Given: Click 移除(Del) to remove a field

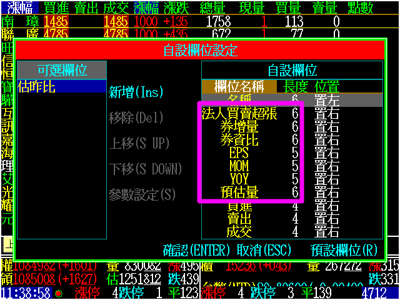Looking at the screenshot, I should 136,117.
